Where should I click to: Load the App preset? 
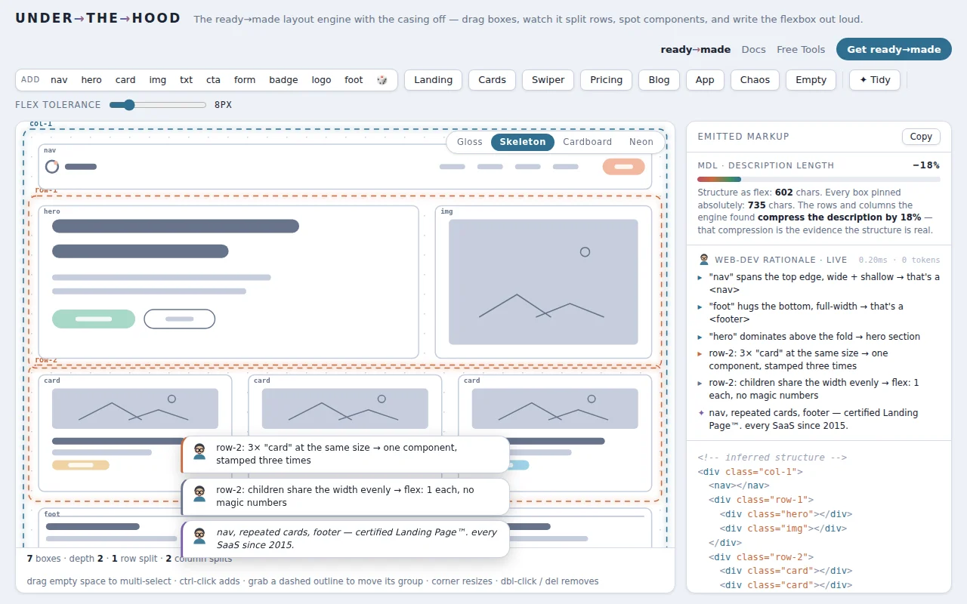tap(706, 80)
